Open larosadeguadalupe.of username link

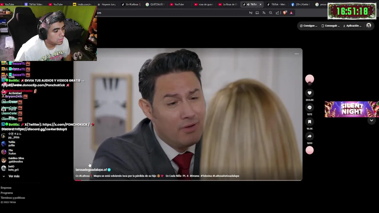tap(91, 170)
